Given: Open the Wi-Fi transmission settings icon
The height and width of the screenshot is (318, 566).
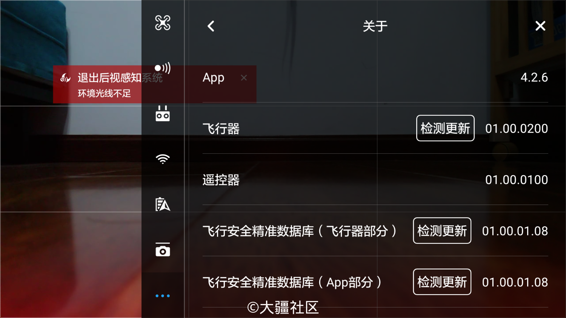Looking at the screenshot, I should pos(163,159).
